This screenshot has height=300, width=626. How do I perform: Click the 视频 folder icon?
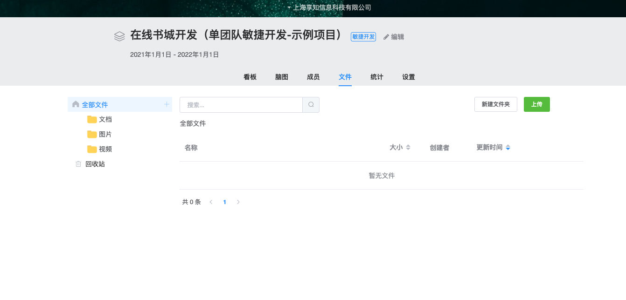[x=92, y=149]
